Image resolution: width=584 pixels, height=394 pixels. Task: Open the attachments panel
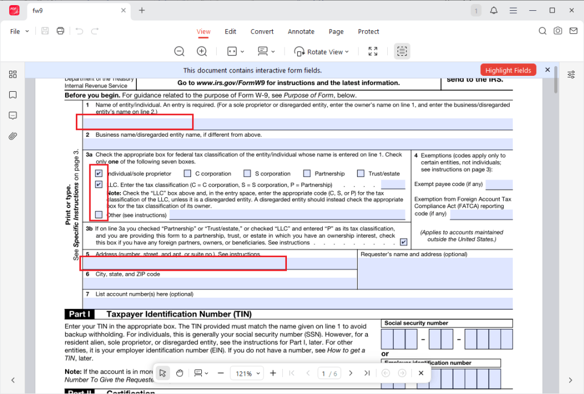pyautogui.click(x=13, y=136)
